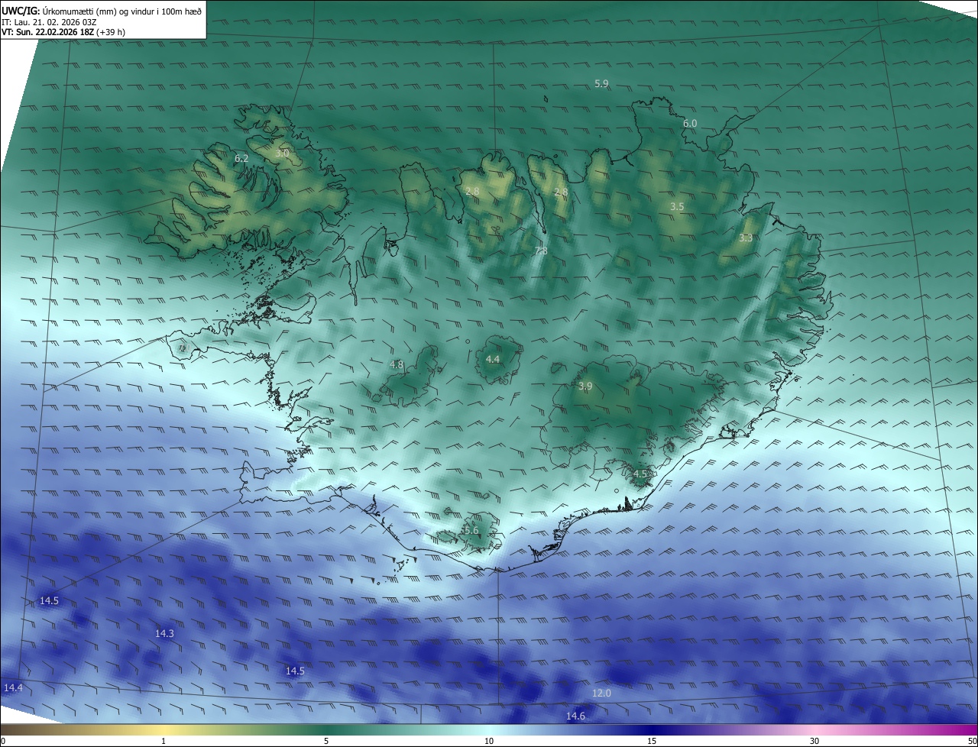Click the 4.4 value on the glacier
This screenshot has height=747, width=978.
[x=493, y=359]
